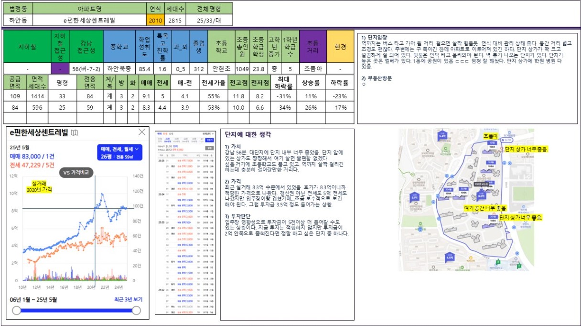Image resolution: width=581 pixels, height=326 pixels.
Task: Click the -34% 최대 하락률 cell
Action: coord(285,107)
